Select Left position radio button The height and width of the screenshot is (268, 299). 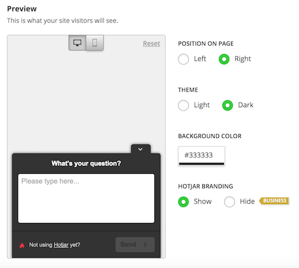(183, 59)
